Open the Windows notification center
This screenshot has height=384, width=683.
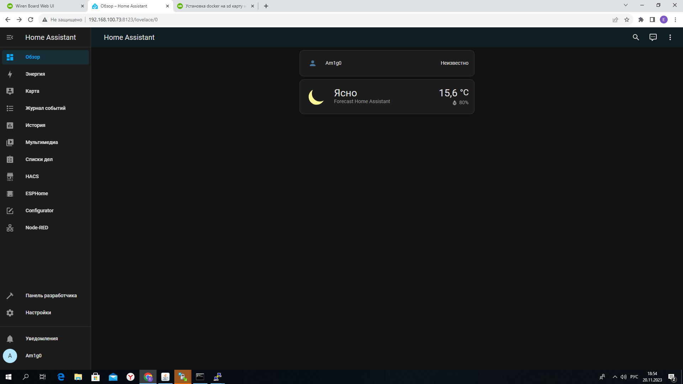[x=672, y=377]
